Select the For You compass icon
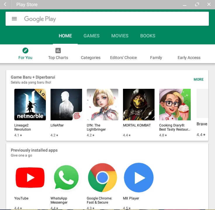 [25, 51]
